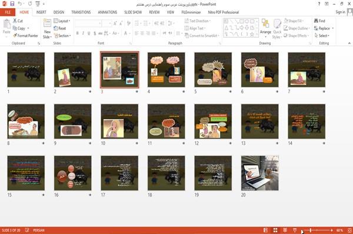Click the Reset slide command
Viewport: 353px width, 234px height.
click(60, 28)
